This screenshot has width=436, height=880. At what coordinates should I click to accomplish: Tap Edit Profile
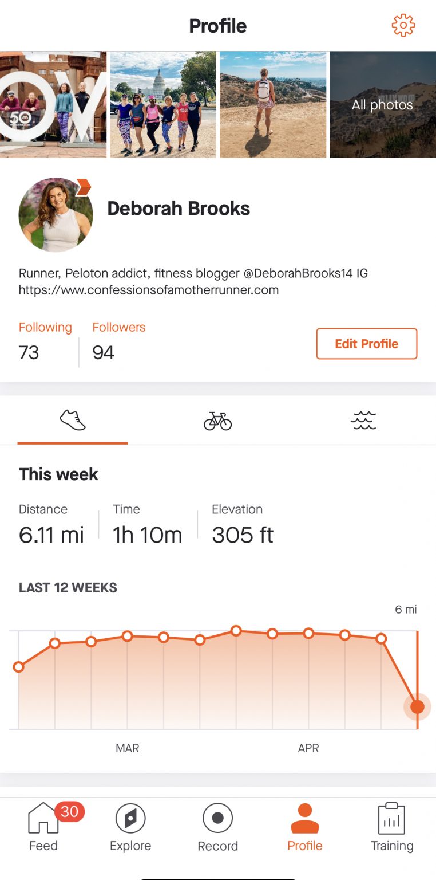point(367,344)
